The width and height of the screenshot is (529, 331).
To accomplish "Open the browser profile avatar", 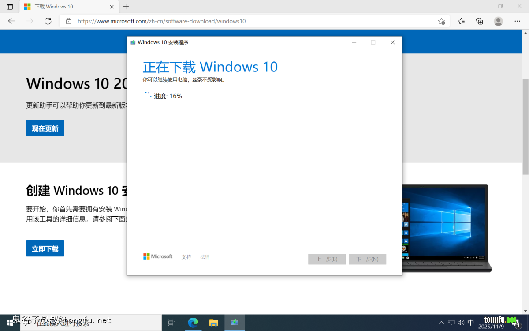I will tap(498, 21).
